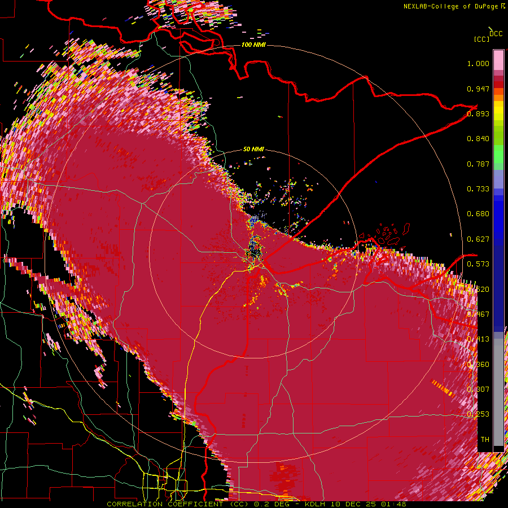Select the 0.733 scale value
Image resolution: width=508 pixels, height=508 pixels.
coord(478,189)
